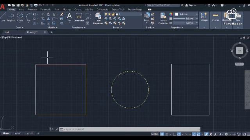
Task: Click the TOP face of the ViewCube
Action: click(239, 51)
